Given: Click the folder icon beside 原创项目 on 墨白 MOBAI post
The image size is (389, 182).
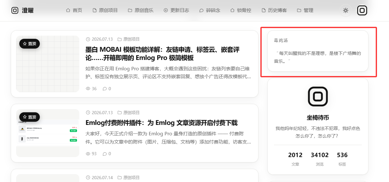Looking at the screenshot, I should coord(120,39).
